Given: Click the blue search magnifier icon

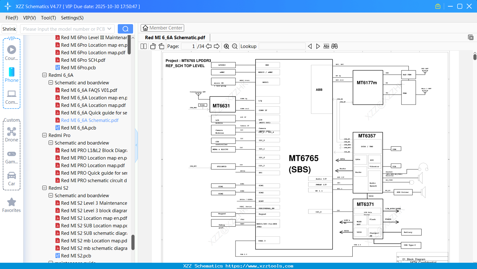Looking at the screenshot, I should [125, 29].
